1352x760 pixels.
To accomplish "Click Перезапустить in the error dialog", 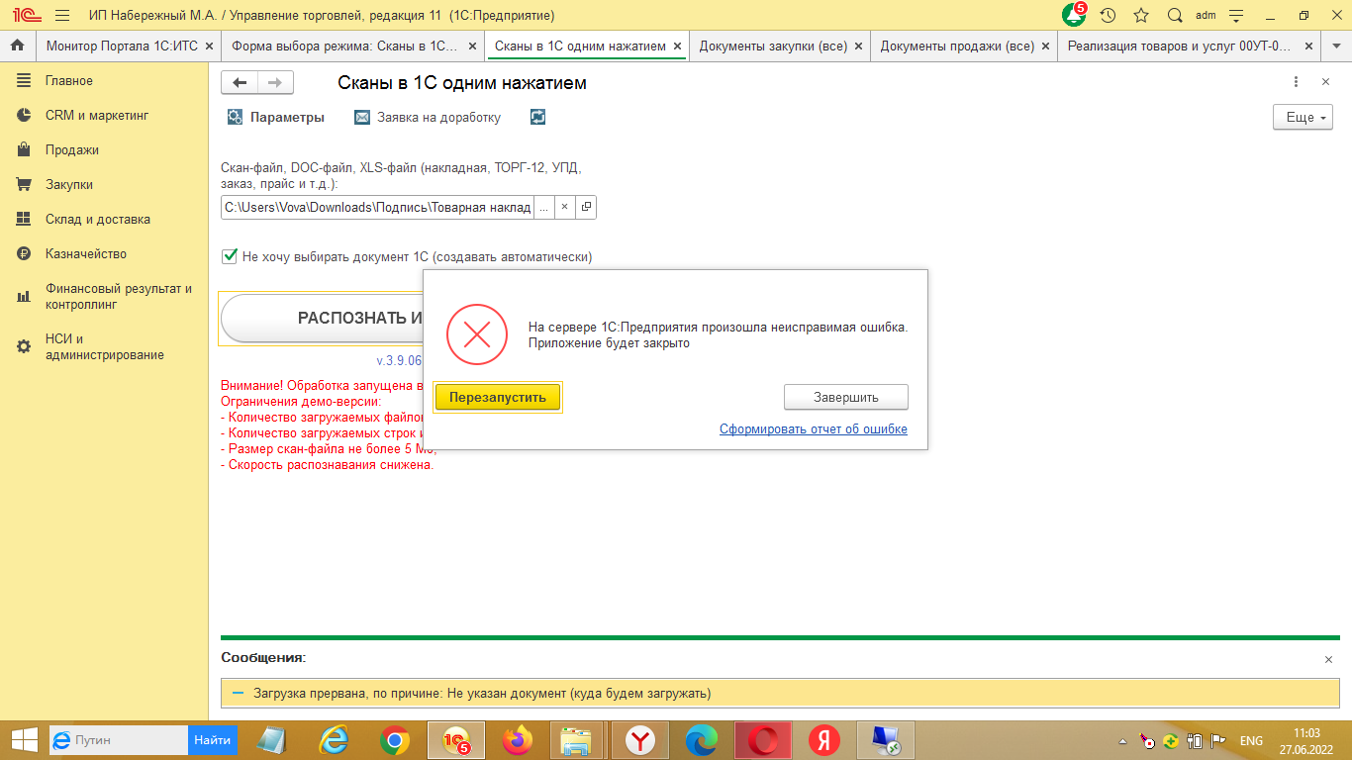I will [498, 397].
